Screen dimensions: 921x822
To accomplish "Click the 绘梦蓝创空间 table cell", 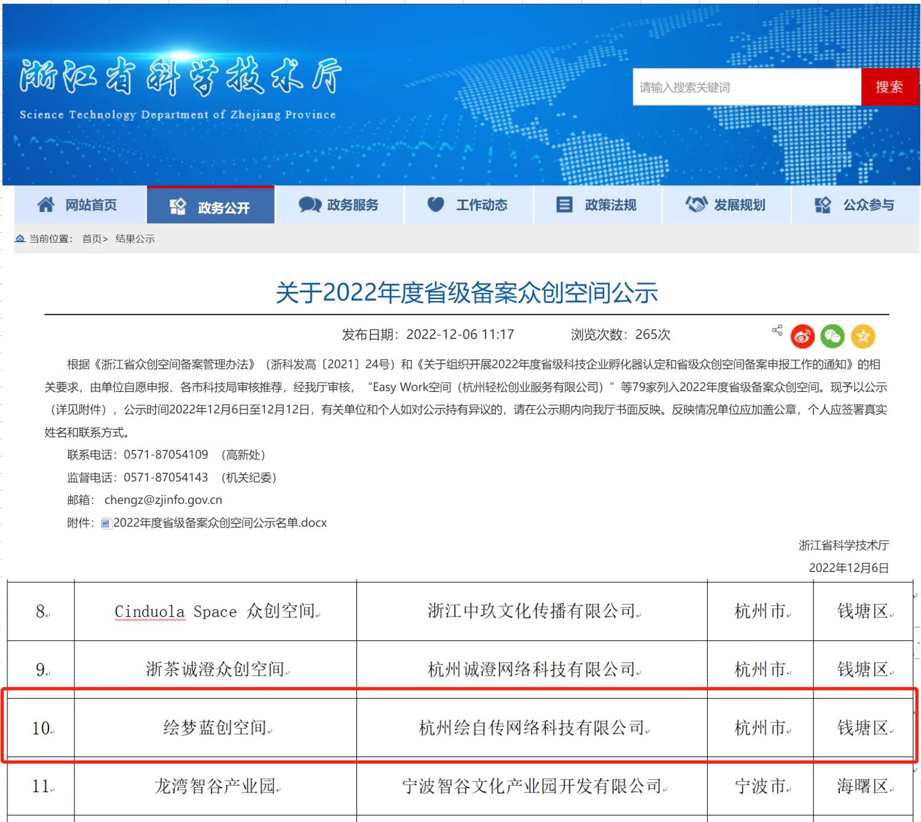I will pyautogui.click(x=215, y=728).
